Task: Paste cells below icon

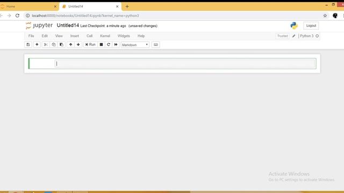Action: coord(61,44)
